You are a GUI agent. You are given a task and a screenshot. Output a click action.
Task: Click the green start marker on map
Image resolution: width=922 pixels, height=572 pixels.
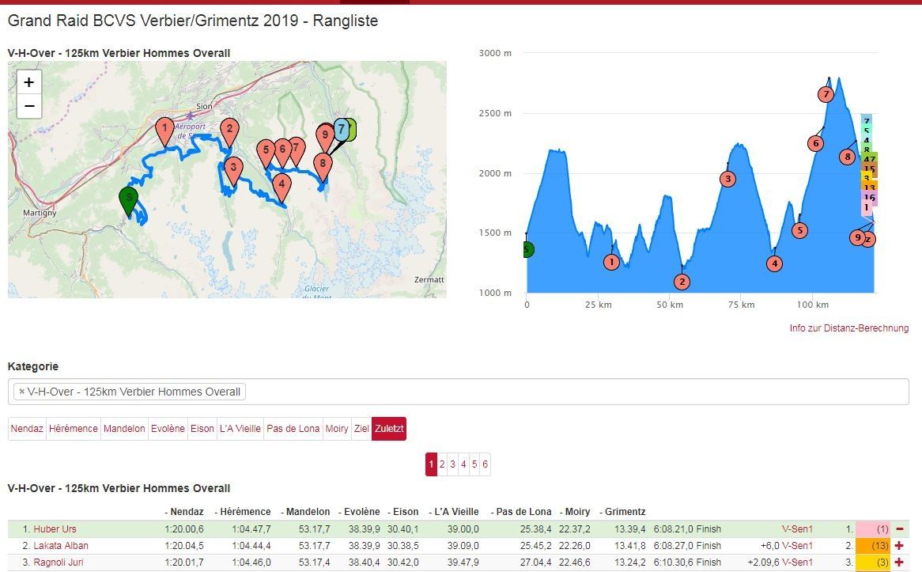pyautogui.click(x=128, y=200)
